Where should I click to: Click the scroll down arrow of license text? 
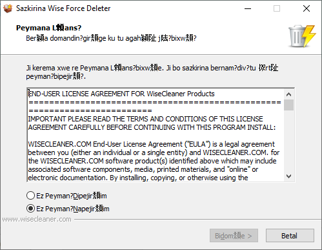tap(288, 176)
